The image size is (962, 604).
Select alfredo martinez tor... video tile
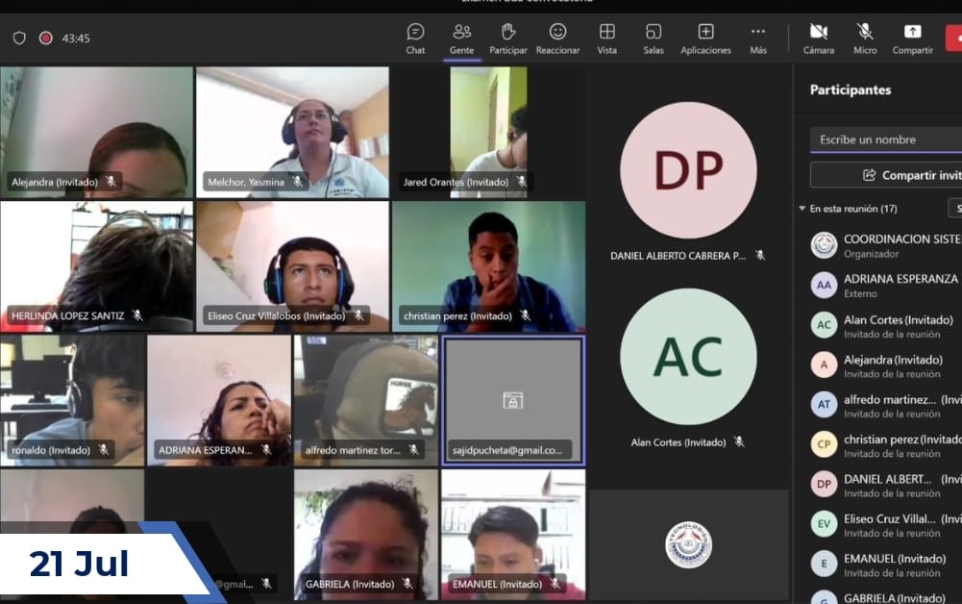366,401
